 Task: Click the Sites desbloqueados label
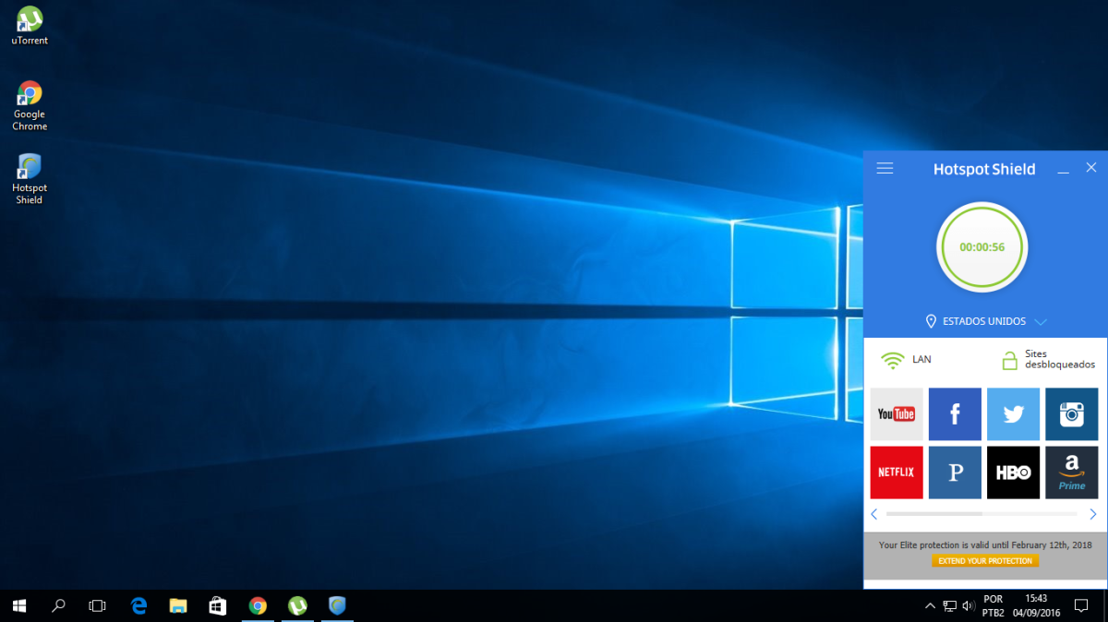[x=1060, y=359]
